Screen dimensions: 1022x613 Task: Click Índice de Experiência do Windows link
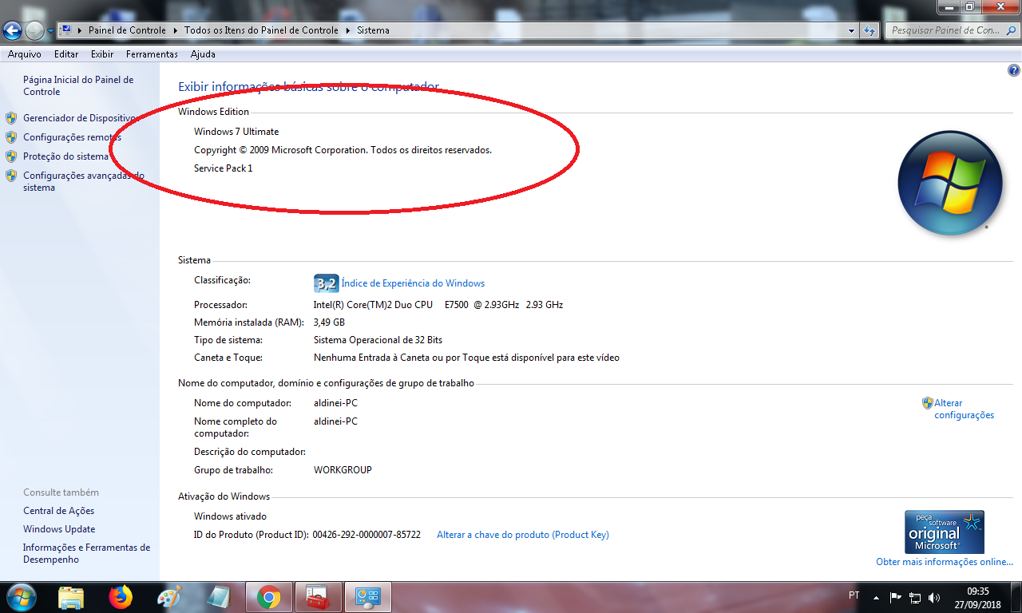[x=413, y=283]
